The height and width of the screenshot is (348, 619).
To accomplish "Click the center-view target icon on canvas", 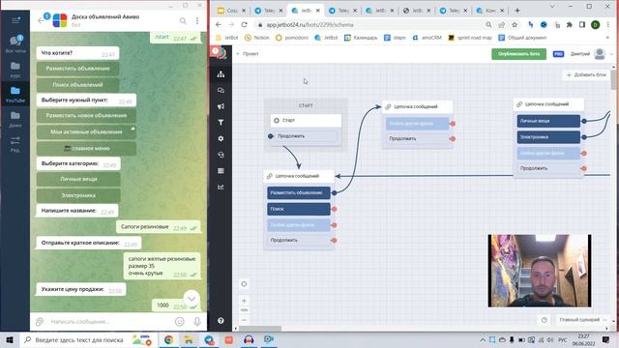I will pyautogui.click(x=244, y=284).
